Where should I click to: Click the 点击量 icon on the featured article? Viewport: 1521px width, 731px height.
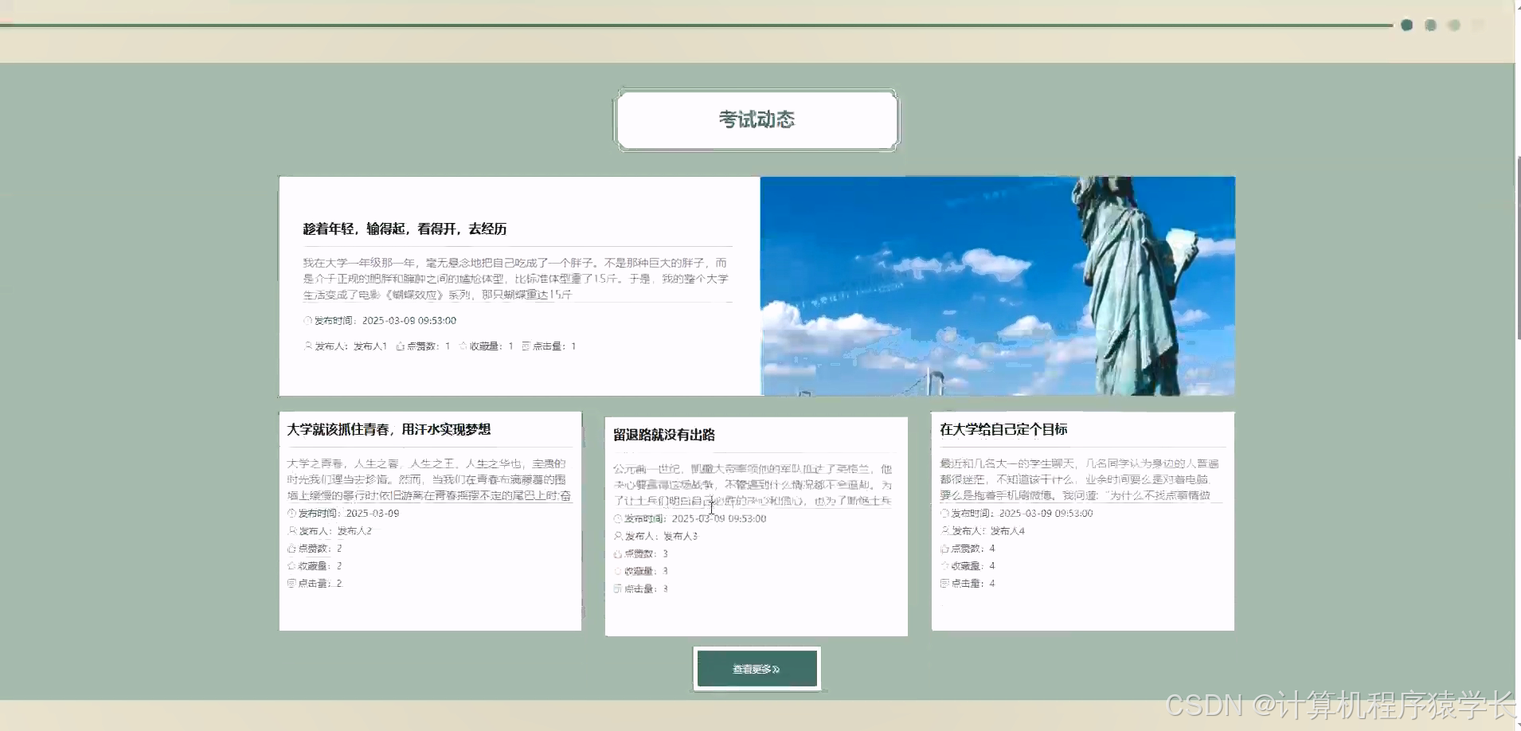coord(525,346)
